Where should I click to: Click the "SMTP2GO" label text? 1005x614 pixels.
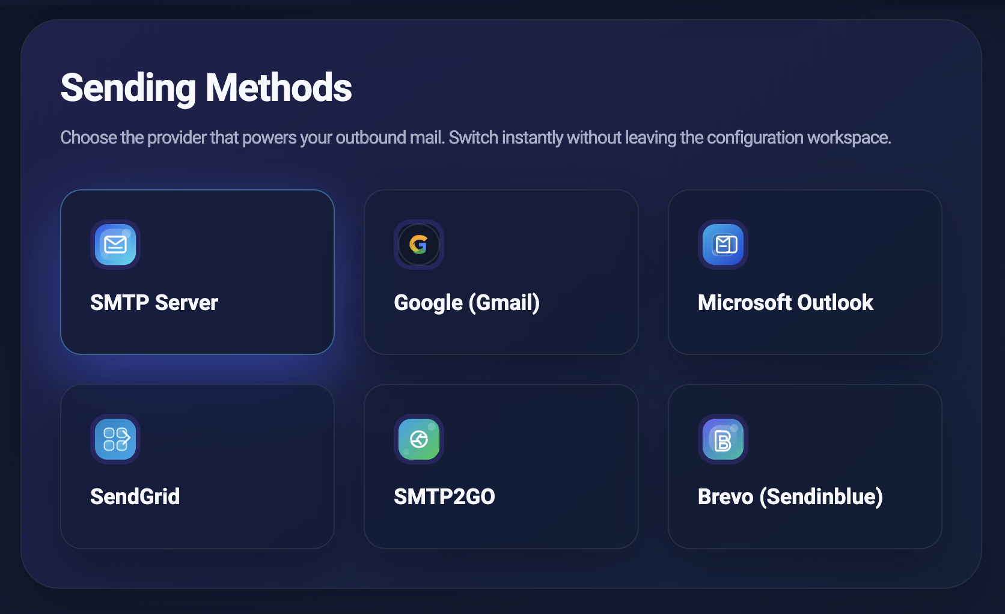(444, 497)
